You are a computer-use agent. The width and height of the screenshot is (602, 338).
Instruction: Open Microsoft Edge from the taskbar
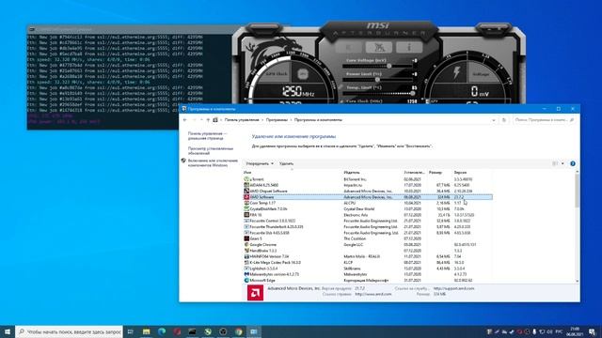pyautogui.click(x=162, y=331)
